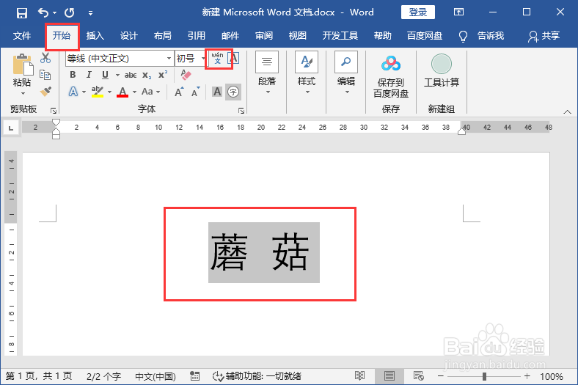Clear all formatting with eraser icon

click(x=186, y=75)
